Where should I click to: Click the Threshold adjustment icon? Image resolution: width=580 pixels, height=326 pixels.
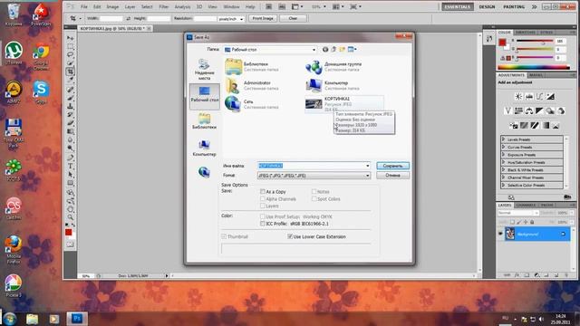tap(535, 126)
